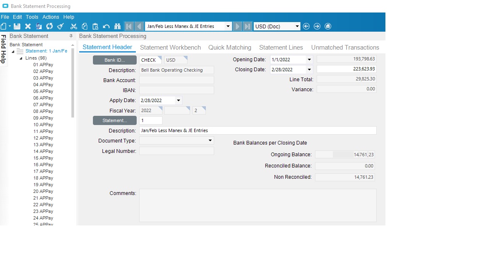Click the Cut scissors icon

(x=73, y=26)
